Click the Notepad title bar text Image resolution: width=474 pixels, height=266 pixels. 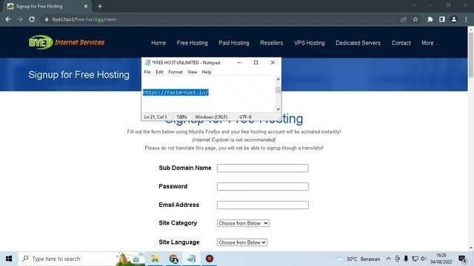(x=186, y=63)
